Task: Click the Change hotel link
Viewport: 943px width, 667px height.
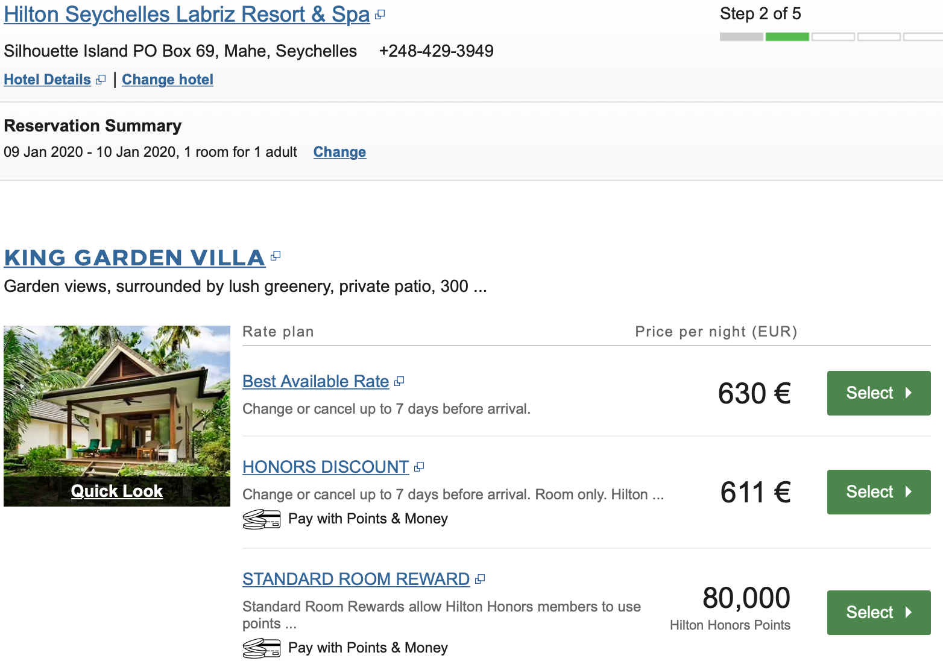Action: click(168, 80)
